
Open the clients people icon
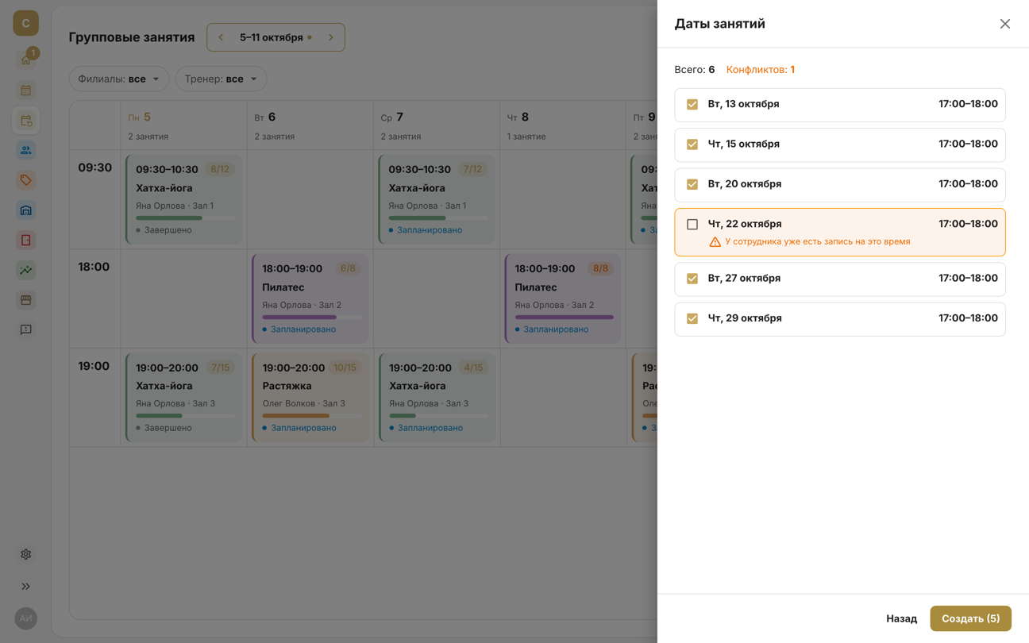26,150
